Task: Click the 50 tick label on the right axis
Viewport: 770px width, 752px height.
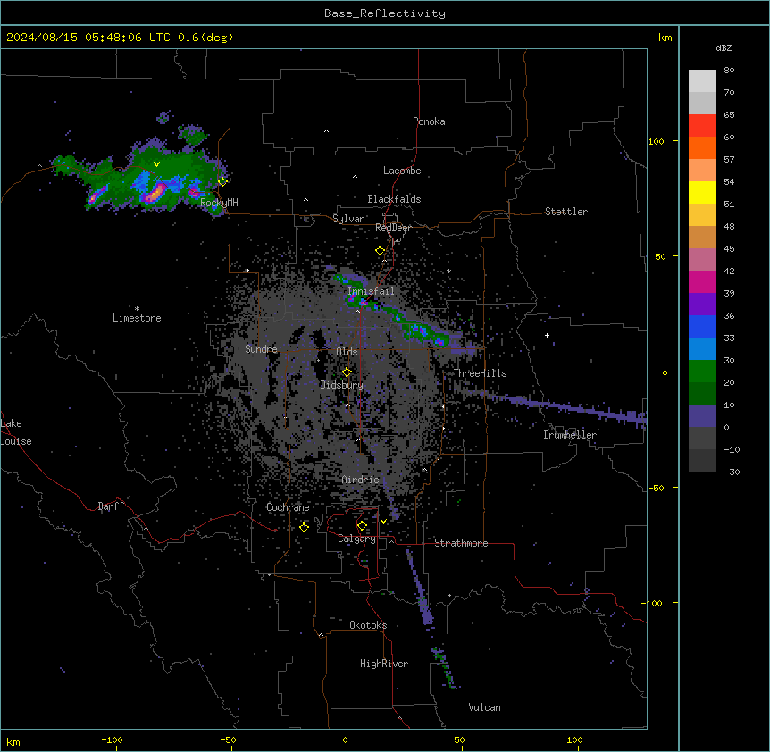Action: click(x=660, y=256)
